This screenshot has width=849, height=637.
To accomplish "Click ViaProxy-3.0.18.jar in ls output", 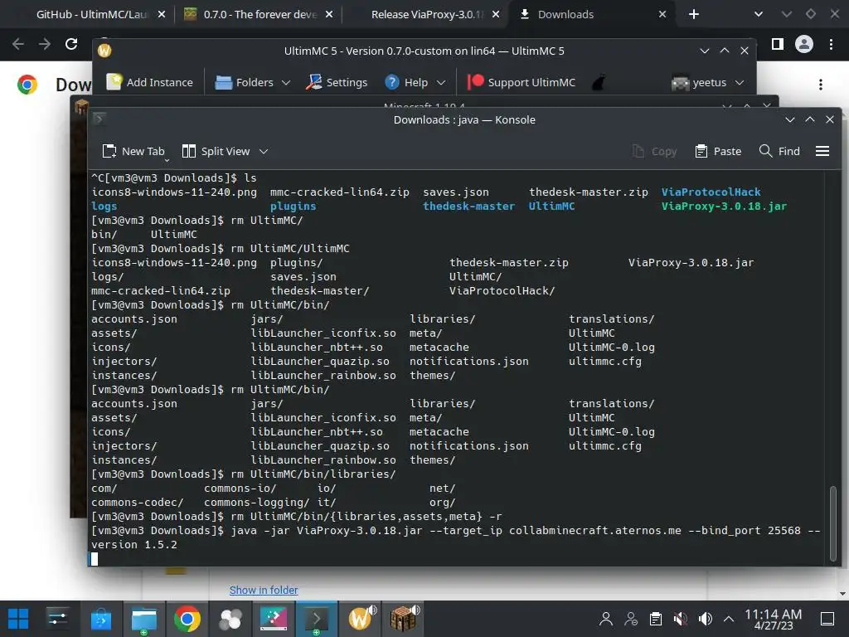I will point(724,206).
